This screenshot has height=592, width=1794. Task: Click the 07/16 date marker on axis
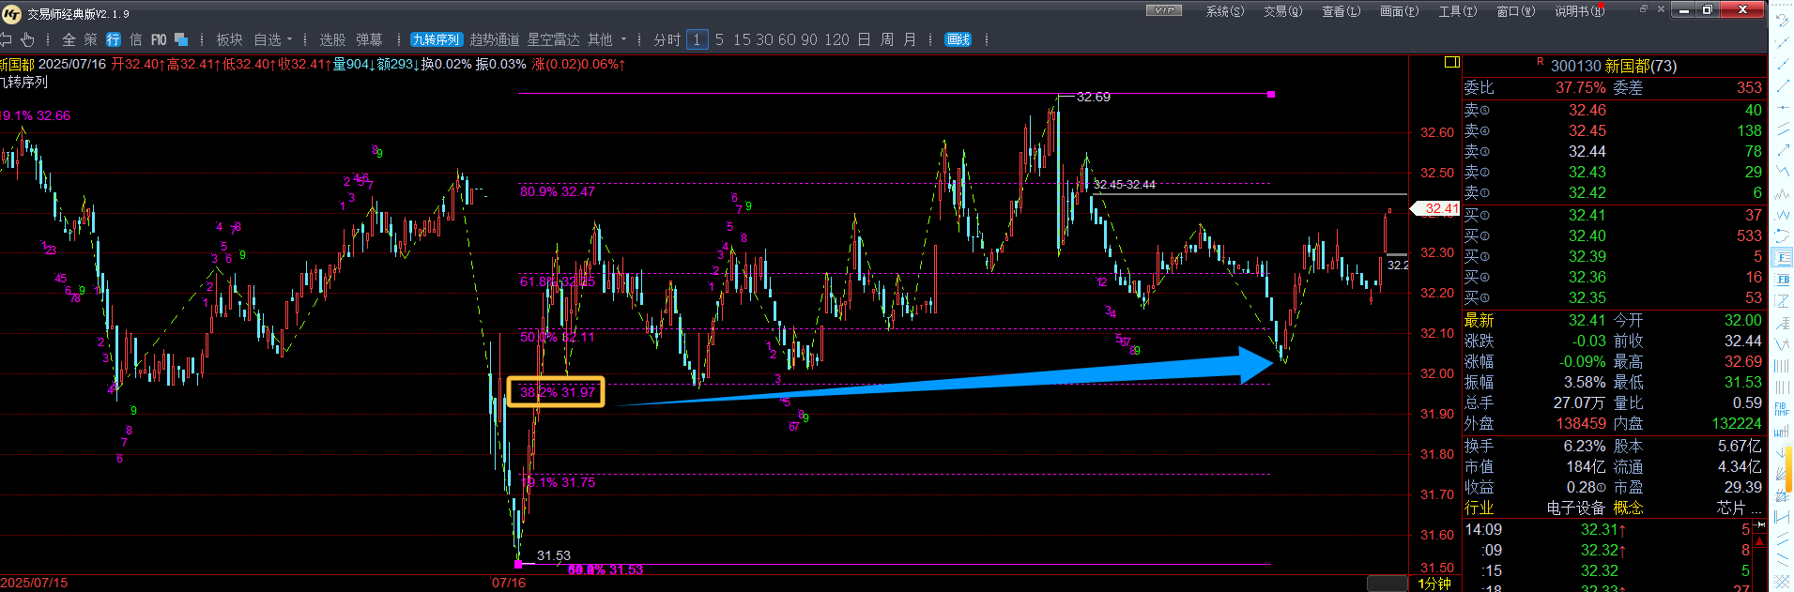[x=509, y=583]
